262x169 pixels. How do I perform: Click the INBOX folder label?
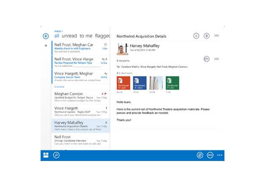click(58, 31)
